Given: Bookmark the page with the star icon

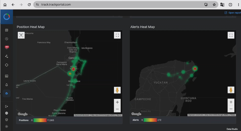Looking at the screenshot, I should (x=214, y=5).
